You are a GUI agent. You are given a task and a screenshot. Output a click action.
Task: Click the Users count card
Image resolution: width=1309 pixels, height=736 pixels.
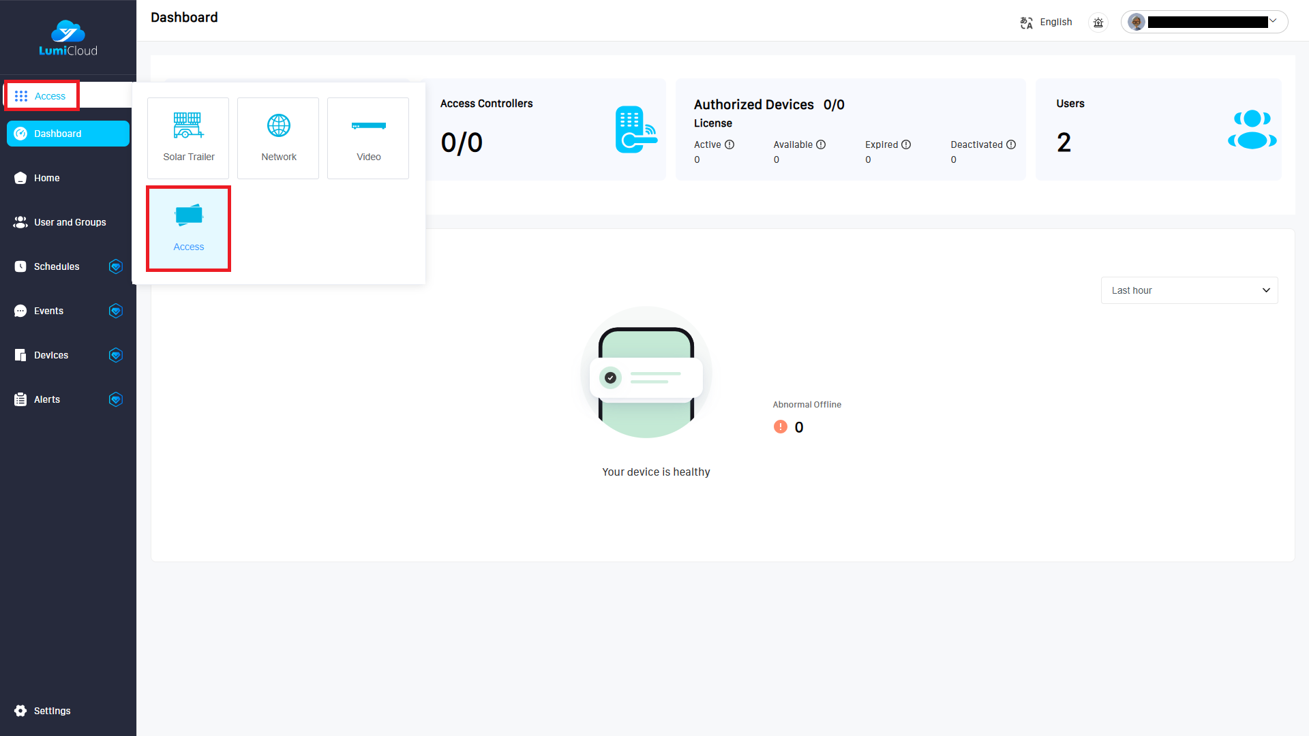1158,129
